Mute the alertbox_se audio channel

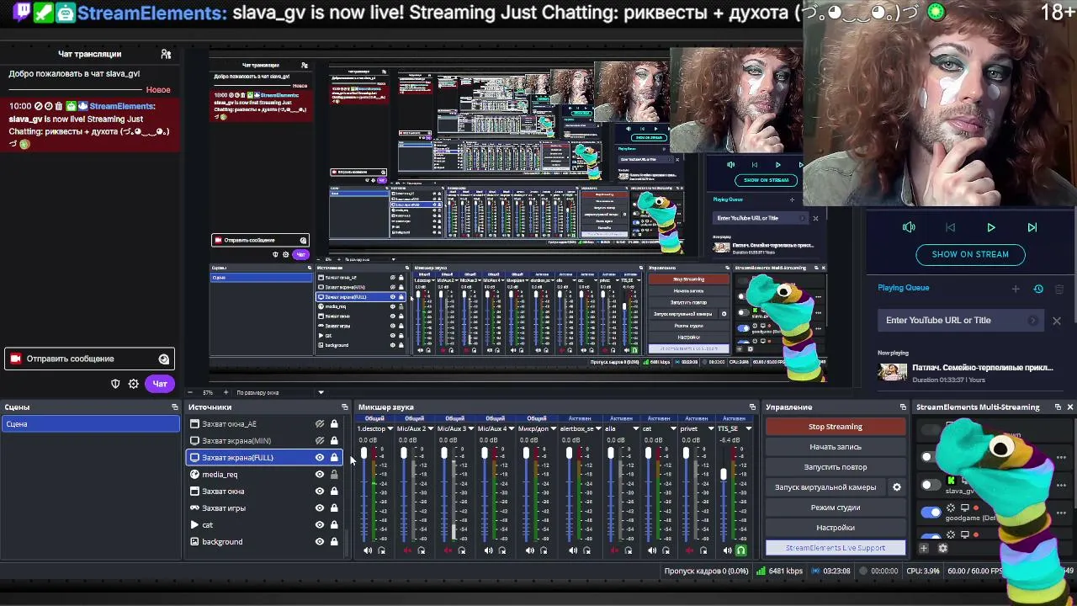pyautogui.click(x=573, y=550)
